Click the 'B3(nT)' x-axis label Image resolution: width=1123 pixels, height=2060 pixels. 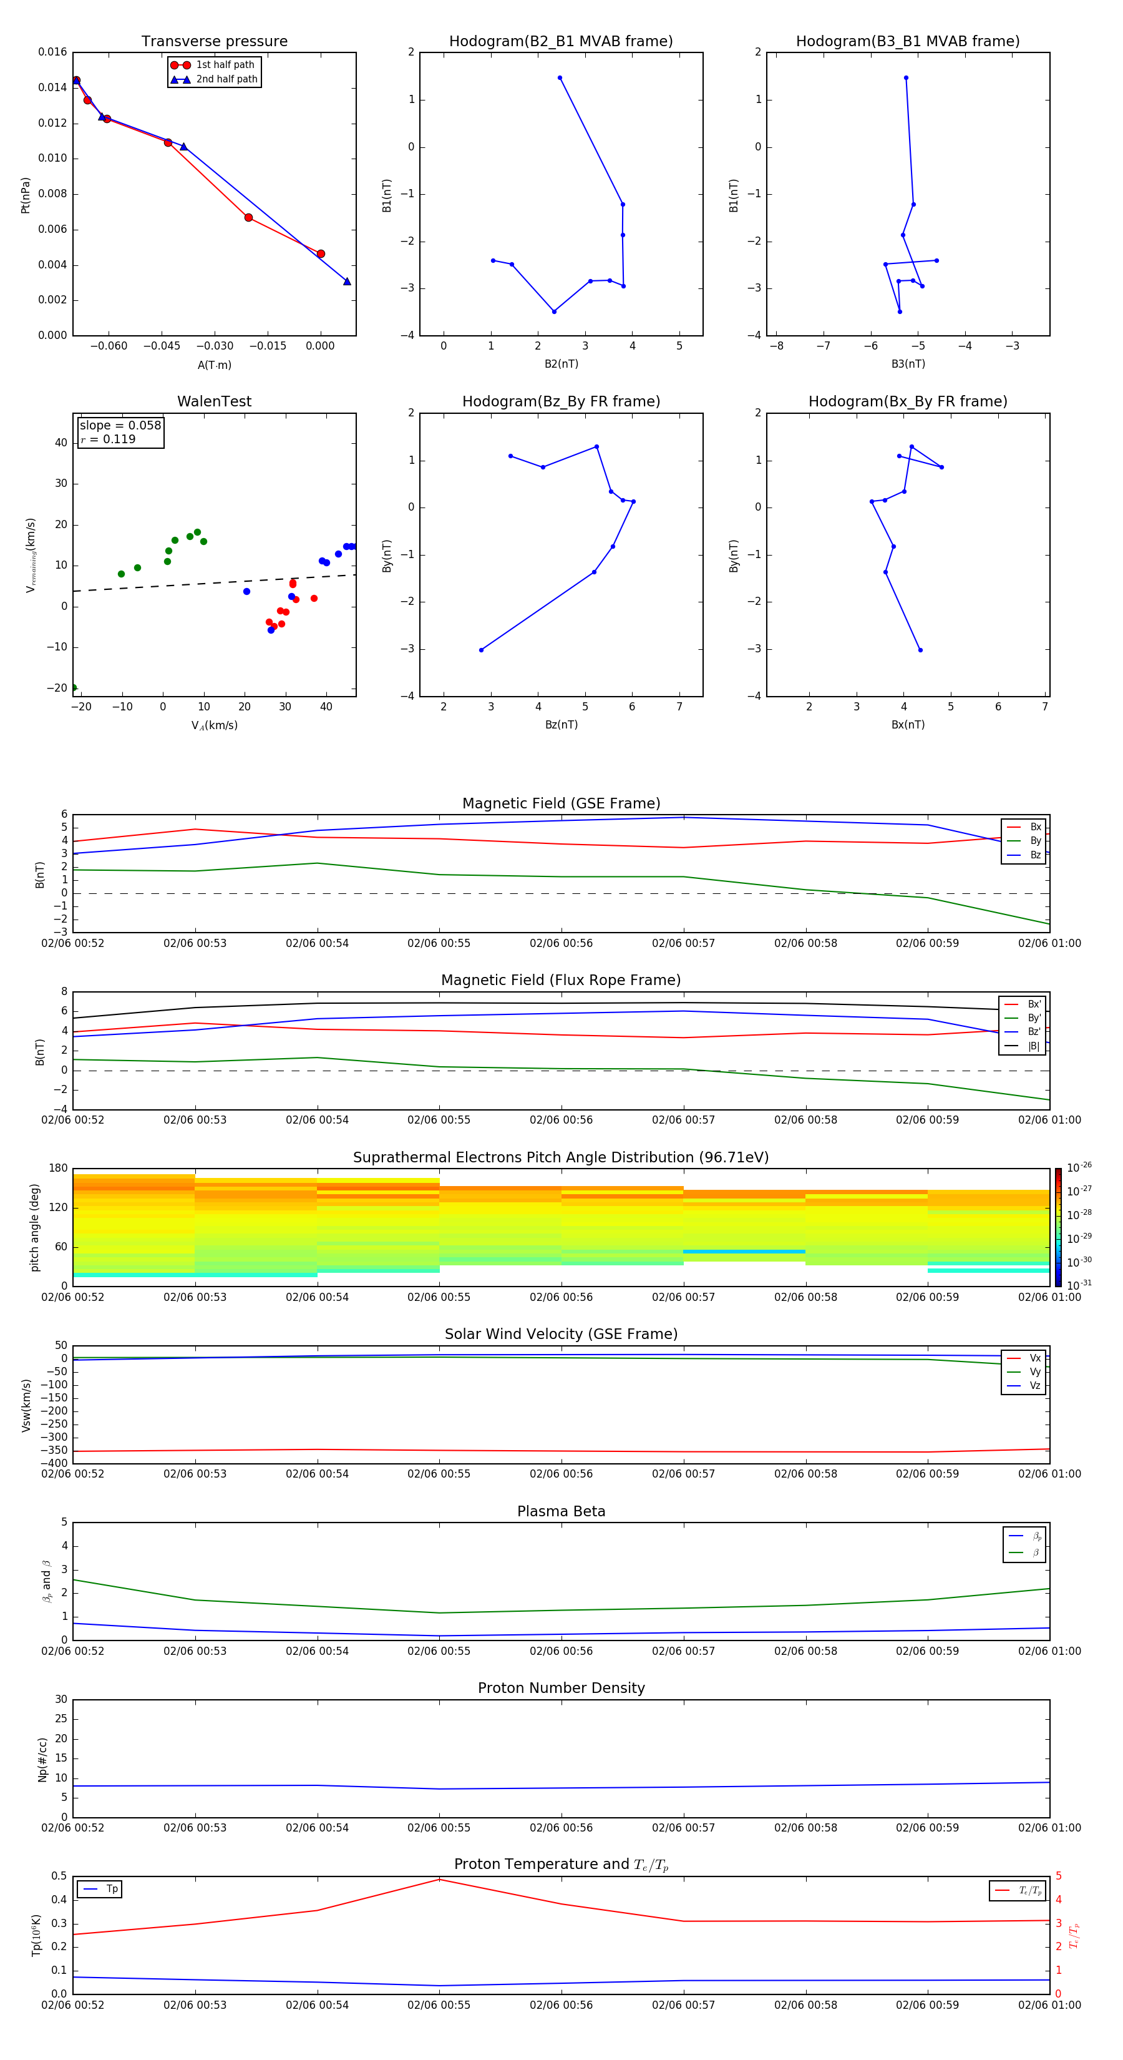(908, 364)
